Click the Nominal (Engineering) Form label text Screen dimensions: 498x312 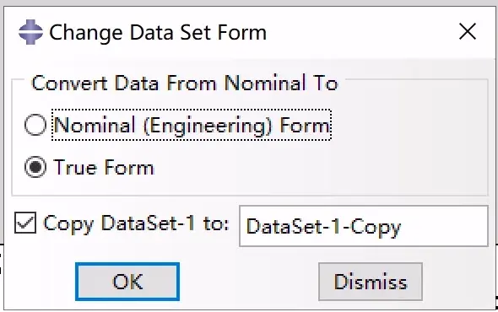point(192,125)
